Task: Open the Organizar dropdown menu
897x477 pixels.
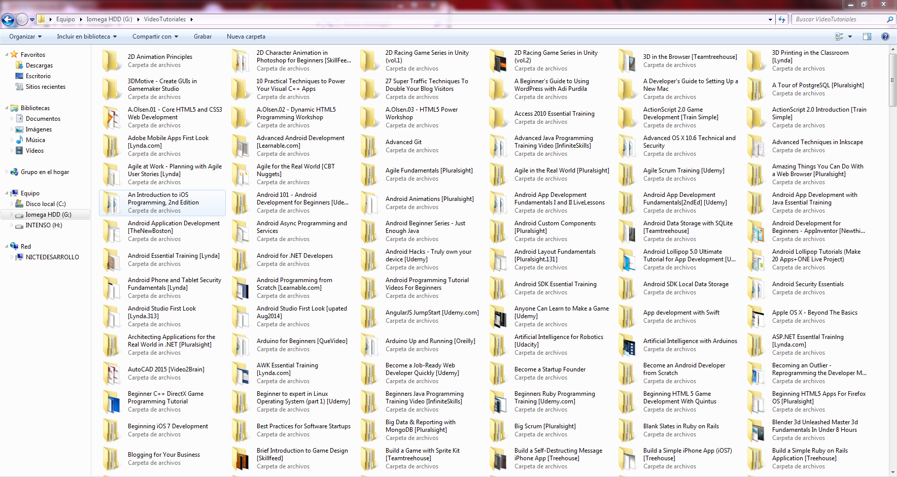Action: pyautogui.click(x=25, y=37)
